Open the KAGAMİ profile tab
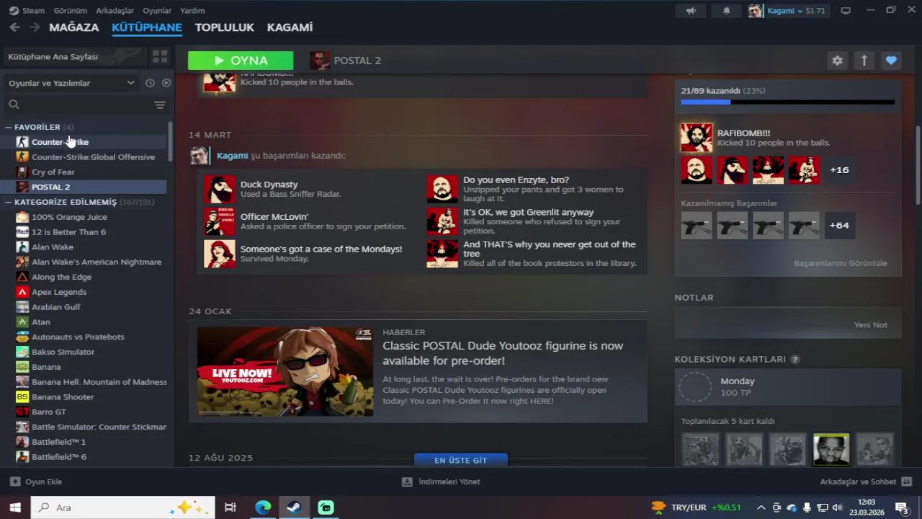 tap(290, 27)
